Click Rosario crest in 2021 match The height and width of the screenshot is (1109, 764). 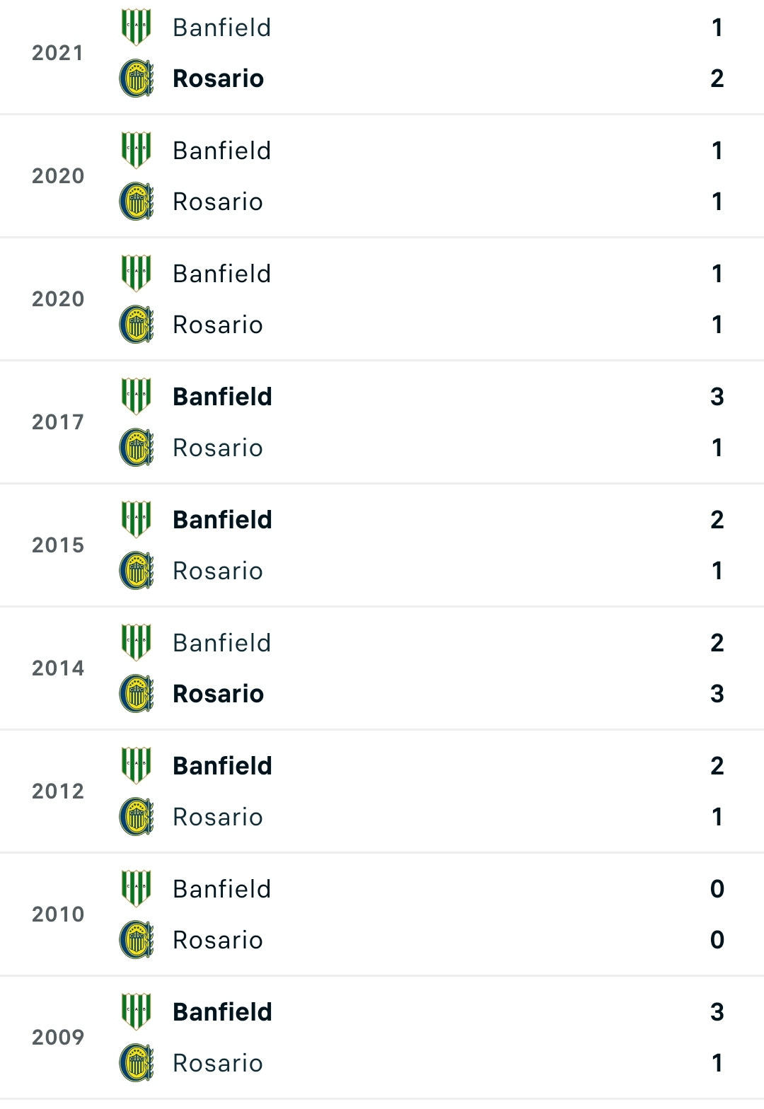tap(137, 78)
